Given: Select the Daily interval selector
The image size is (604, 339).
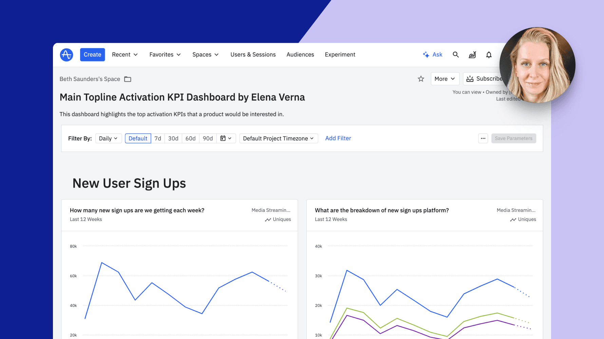Looking at the screenshot, I should coord(108,138).
